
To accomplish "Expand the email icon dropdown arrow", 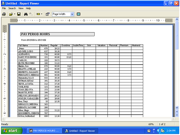I will (x=42, y=14).
